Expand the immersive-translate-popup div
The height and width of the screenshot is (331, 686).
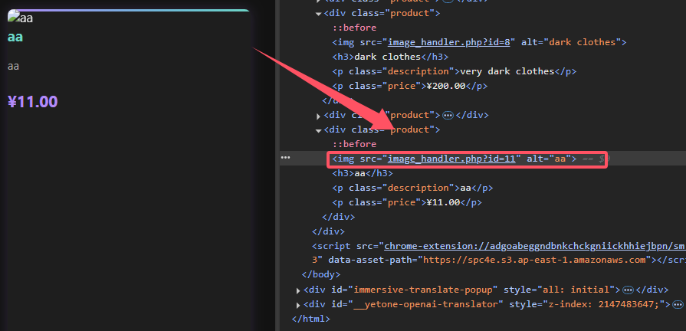point(298,290)
